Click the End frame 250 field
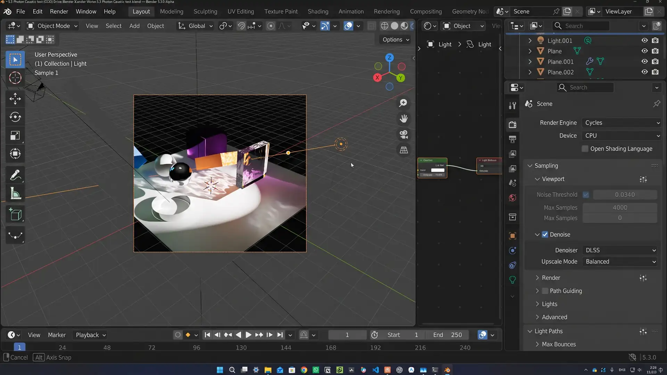667x375 pixels. (447, 335)
